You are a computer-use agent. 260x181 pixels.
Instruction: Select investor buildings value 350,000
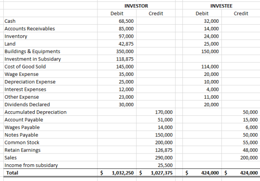(x=125, y=52)
